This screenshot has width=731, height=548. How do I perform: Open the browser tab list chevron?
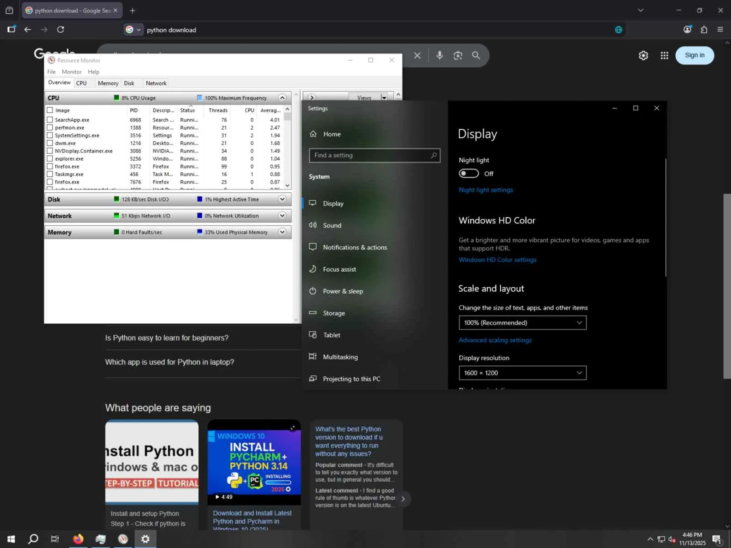pos(641,10)
